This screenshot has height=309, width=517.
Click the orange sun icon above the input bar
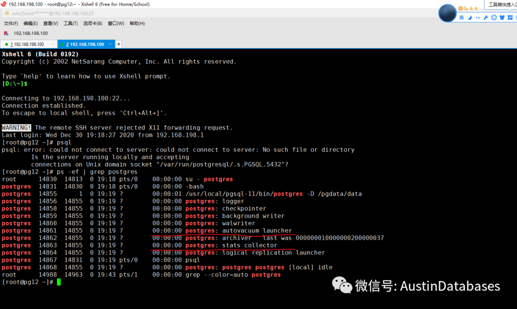click(x=461, y=8)
